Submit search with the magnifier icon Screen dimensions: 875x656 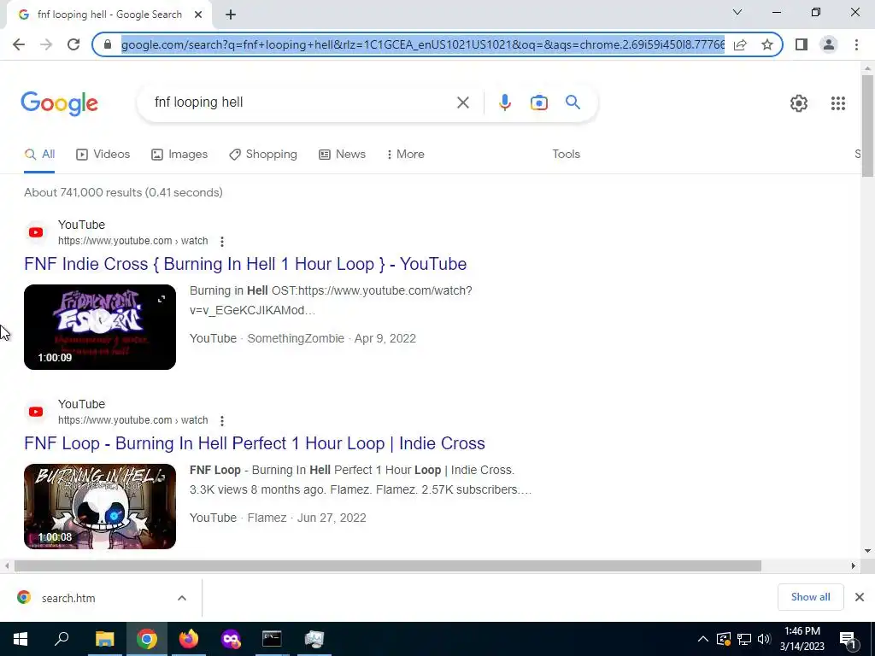[x=573, y=102]
